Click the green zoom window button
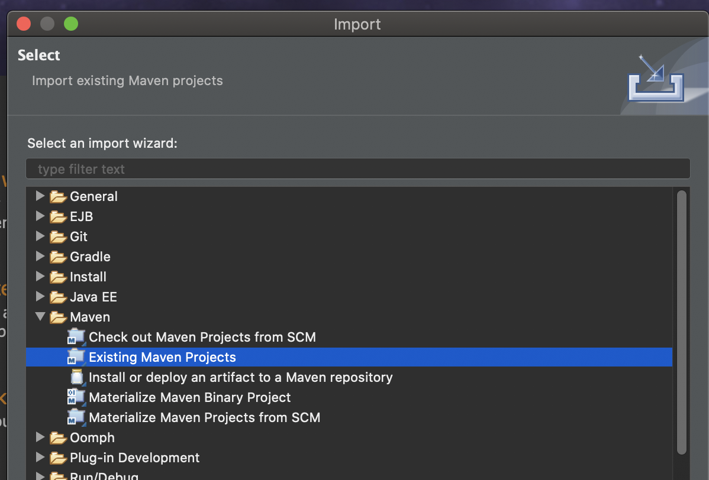709x480 pixels. (x=71, y=24)
